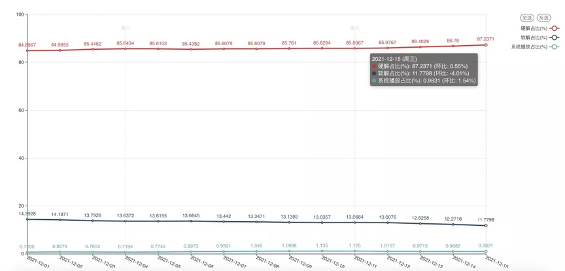Toggle the 系统播放占比(%) legend series
This screenshot has height=271, width=565.
click(x=536, y=47)
